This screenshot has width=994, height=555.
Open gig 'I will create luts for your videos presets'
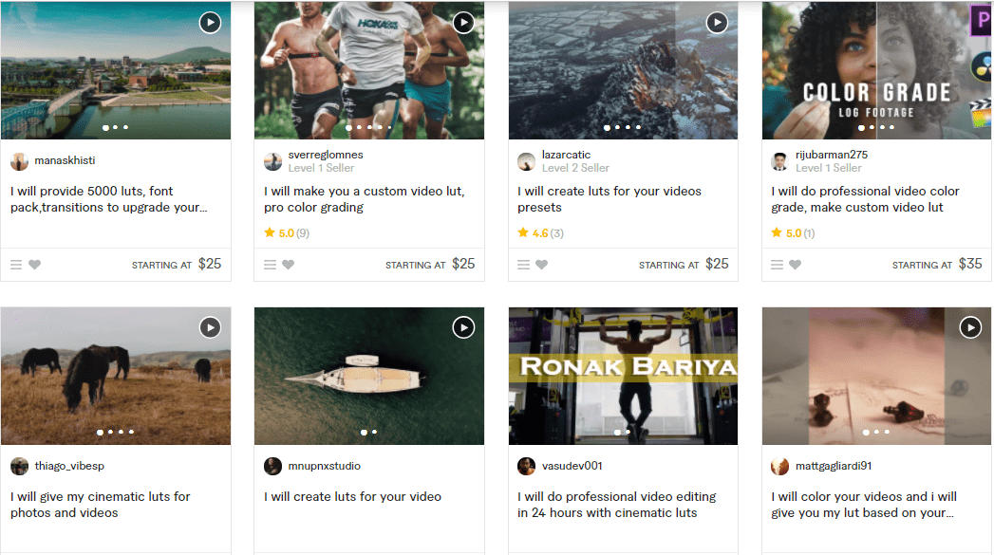pos(610,199)
